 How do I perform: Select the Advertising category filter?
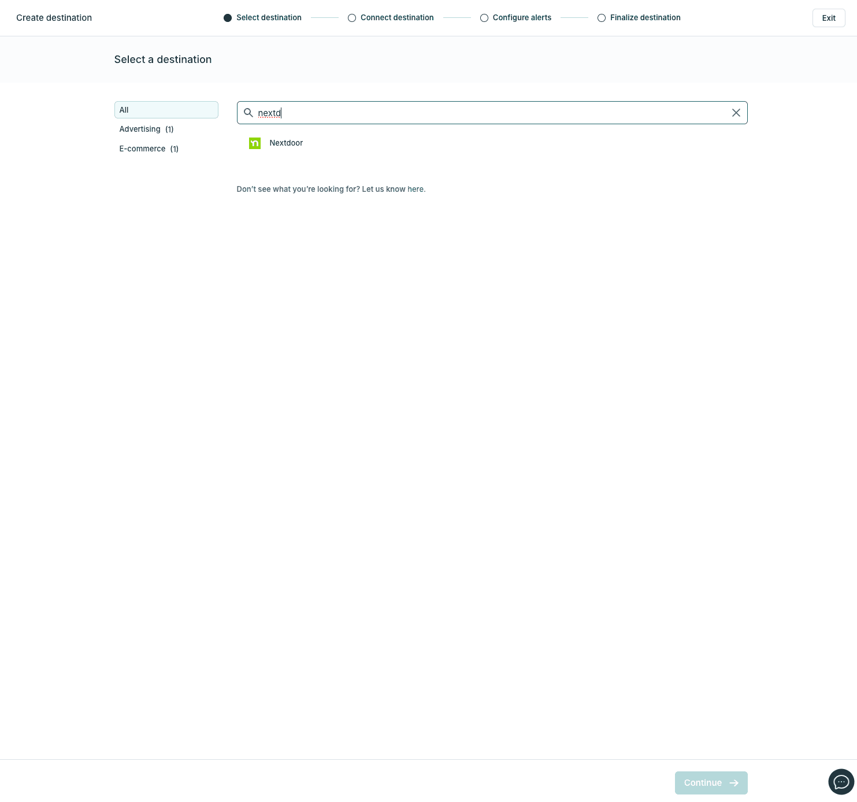click(146, 129)
